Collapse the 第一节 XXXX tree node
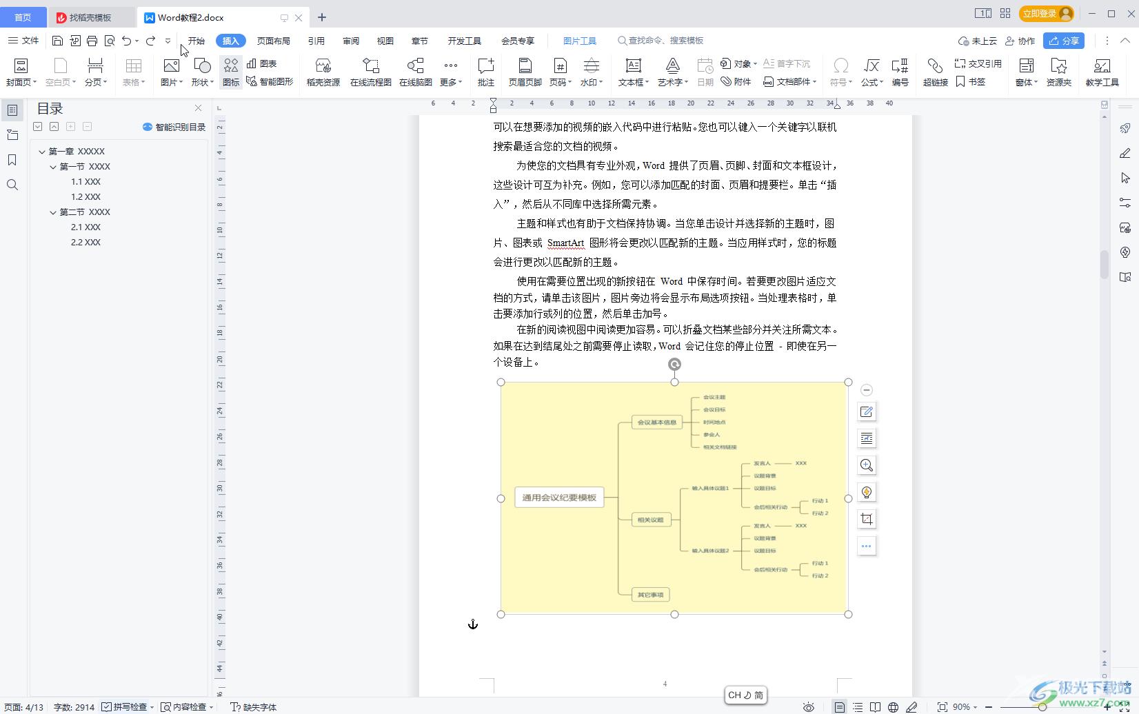This screenshot has width=1139, height=714. click(x=53, y=166)
